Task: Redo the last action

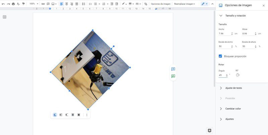Action: coord(8,4)
